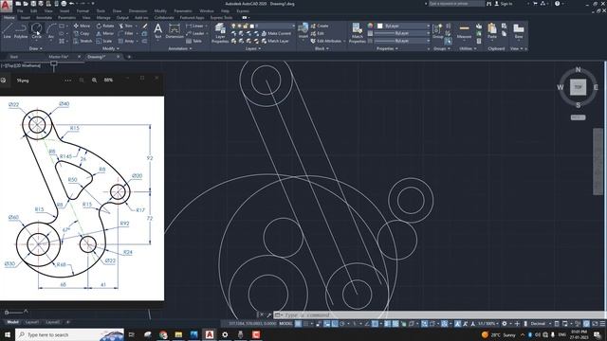Click the object color wheel icon

tap(371, 26)
